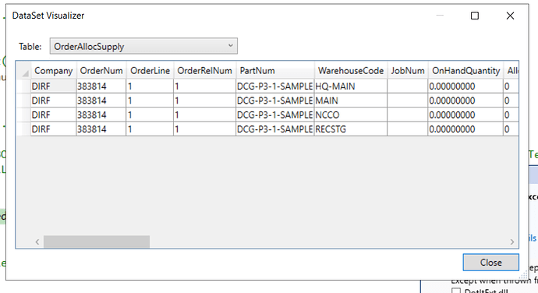
Task: Click the WarehouseCode column header
Action: (x=351, y=71)
